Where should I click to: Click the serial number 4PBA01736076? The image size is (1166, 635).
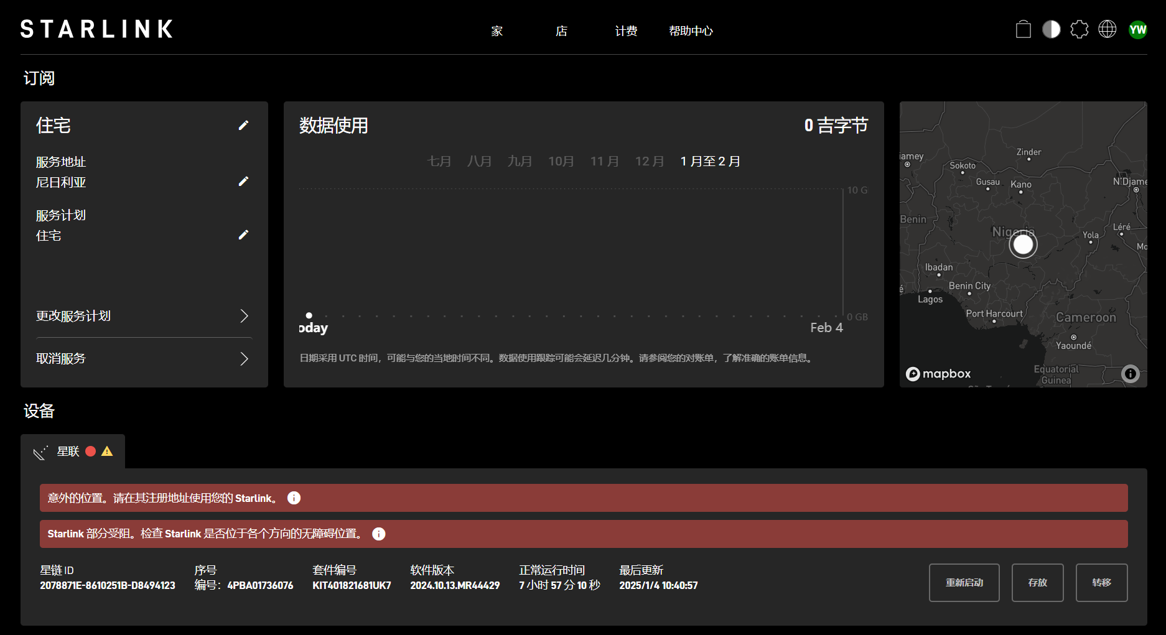(x=260, y=586)
